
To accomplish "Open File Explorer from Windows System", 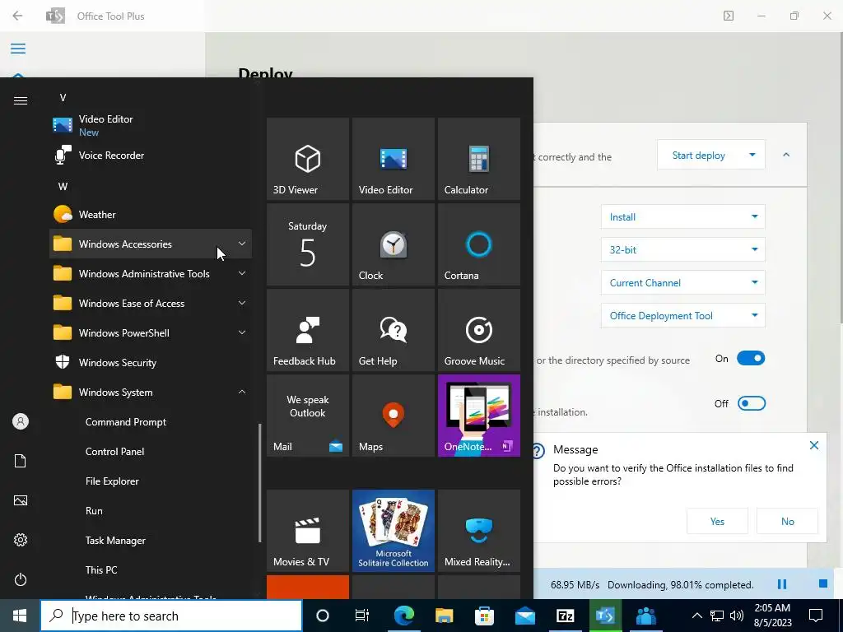I will pos(151,481).
